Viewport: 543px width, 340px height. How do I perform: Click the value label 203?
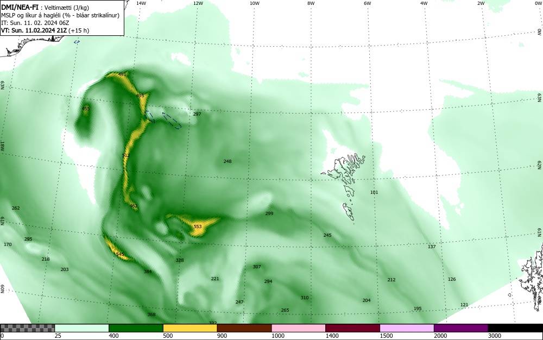(65, 269)
